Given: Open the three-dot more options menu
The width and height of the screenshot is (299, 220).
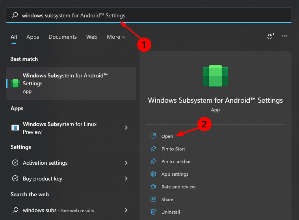Looking at the screenshot, I should (285, 36).
